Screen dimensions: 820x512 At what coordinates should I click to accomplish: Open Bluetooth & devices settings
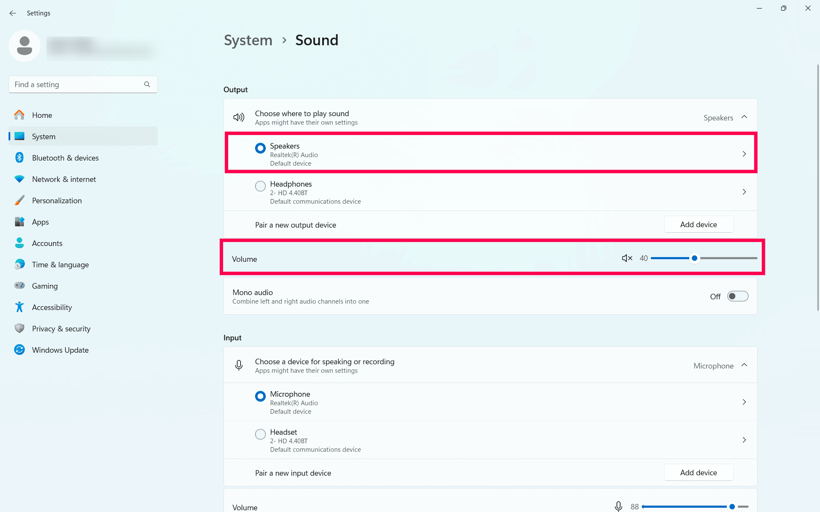(65, 158)
